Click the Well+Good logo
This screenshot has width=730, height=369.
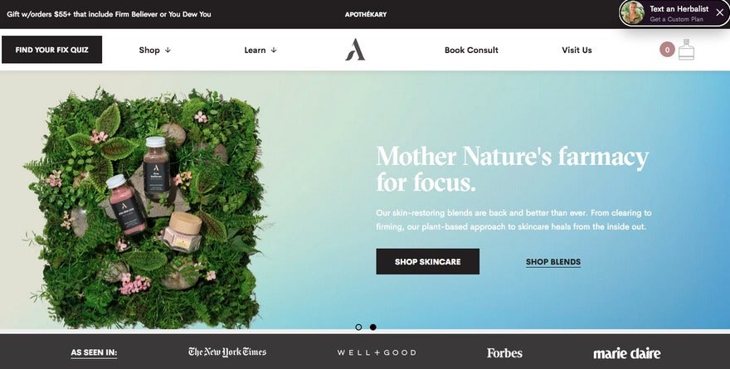377,352
